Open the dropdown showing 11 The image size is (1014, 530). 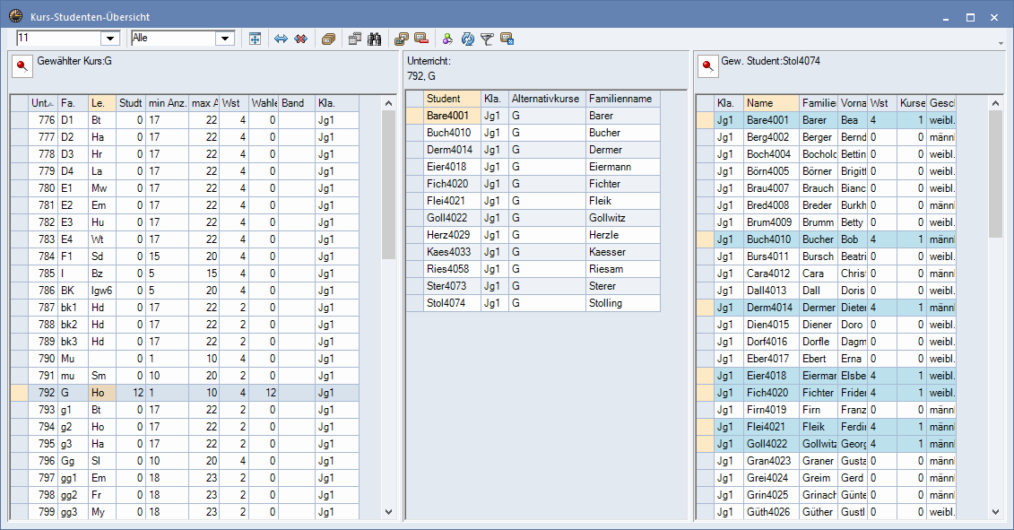pos(110,38)
